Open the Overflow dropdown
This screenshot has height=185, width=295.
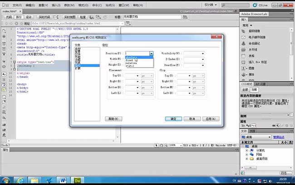[x=203, y=65]
